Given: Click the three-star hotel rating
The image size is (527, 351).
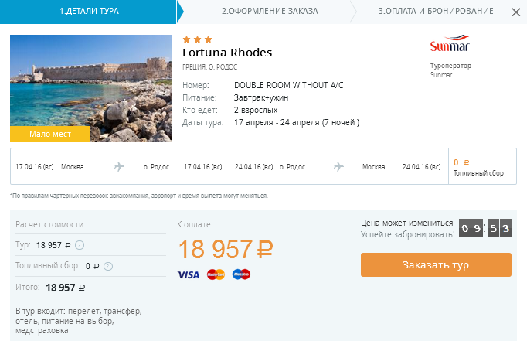Looking at the screenshot, I should click(197, 39).
